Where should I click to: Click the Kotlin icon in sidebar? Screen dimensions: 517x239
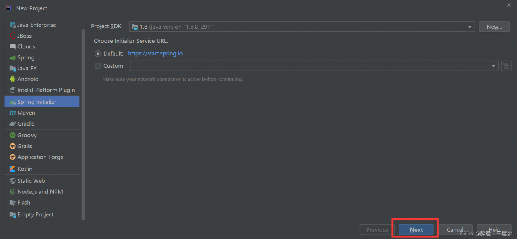(13, 169)
